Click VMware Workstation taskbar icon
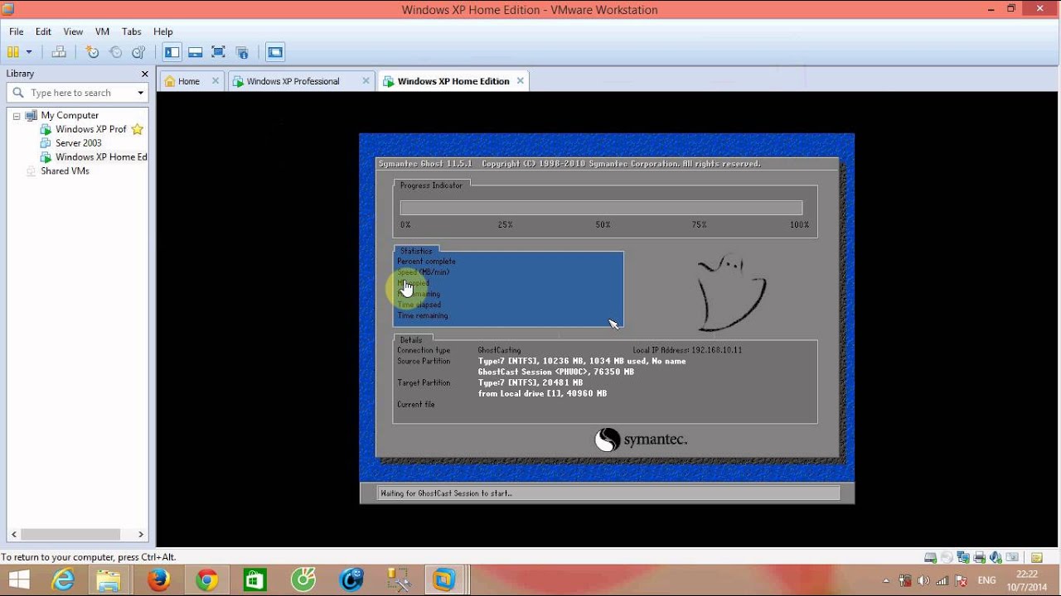Image resolution: width=1061 pixels, height=596 pixels. 445,580
